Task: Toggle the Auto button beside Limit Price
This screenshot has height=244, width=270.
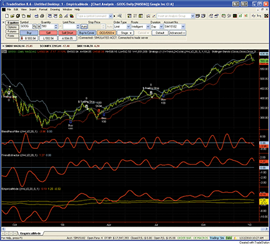Action: (84, 26)
